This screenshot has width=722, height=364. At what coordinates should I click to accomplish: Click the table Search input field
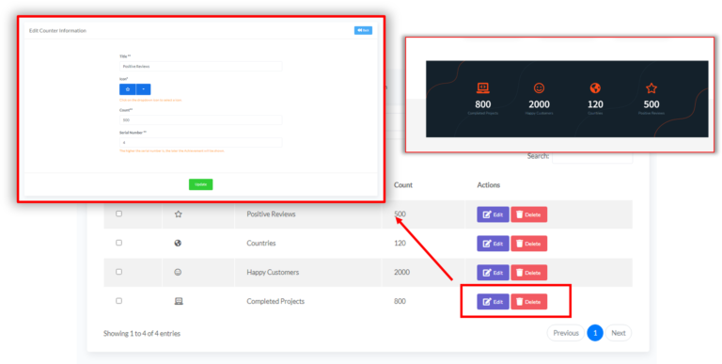[x=592, y=156]
